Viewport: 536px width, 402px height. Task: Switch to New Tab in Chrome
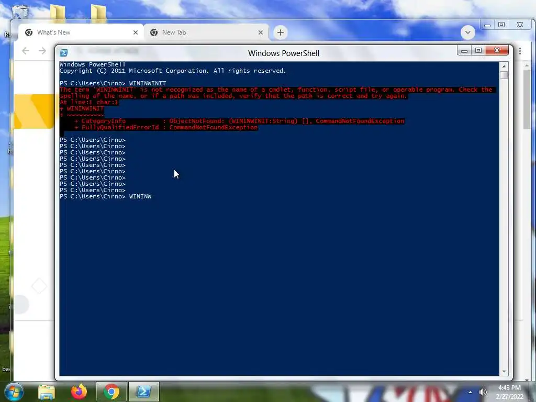[206, 32]
